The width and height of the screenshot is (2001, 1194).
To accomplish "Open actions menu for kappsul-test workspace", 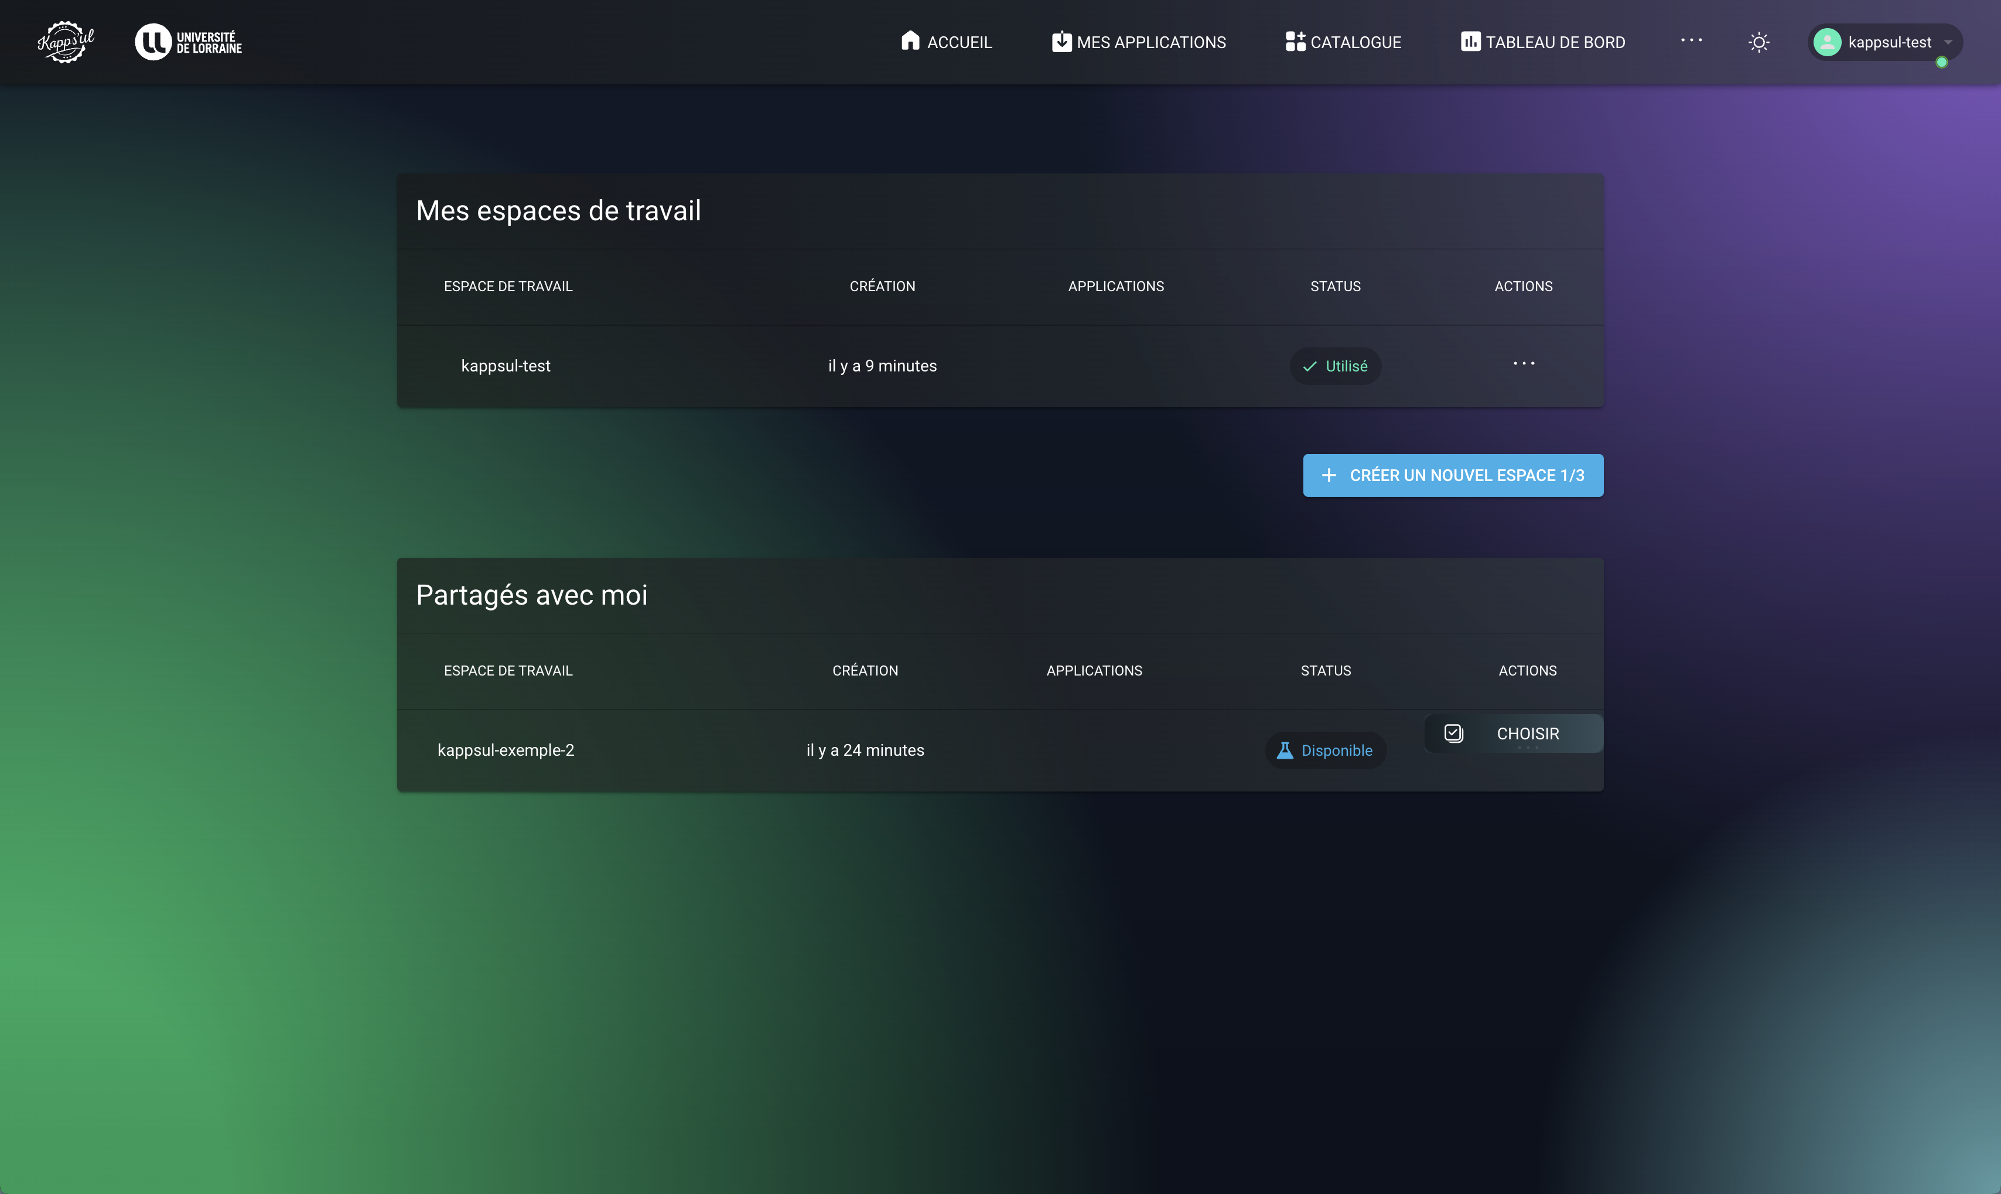I will click(x=1523, y=364).
